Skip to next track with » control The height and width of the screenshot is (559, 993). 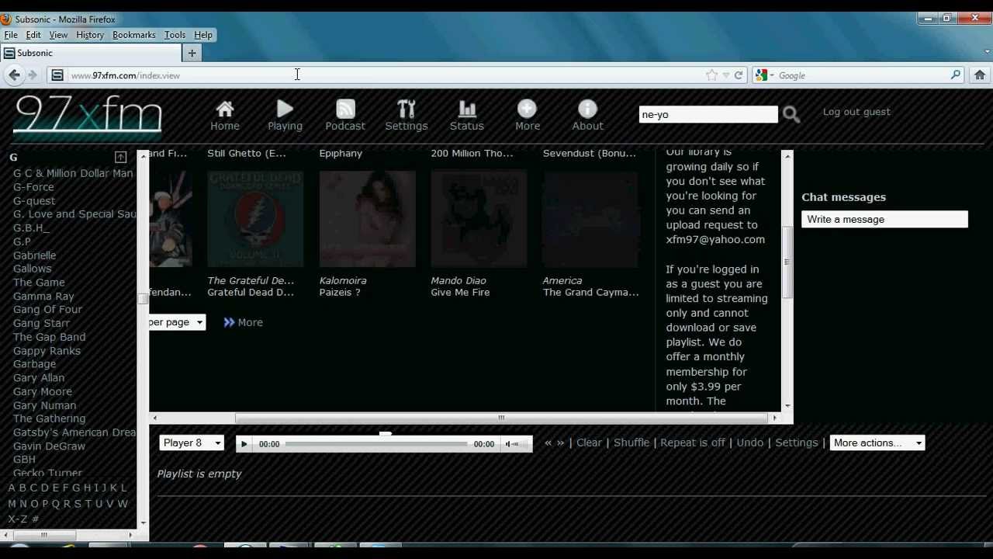click(x=560, y=443)
